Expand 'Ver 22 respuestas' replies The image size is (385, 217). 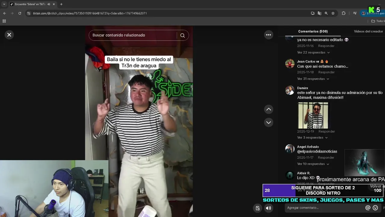click(x=313, y=52)
